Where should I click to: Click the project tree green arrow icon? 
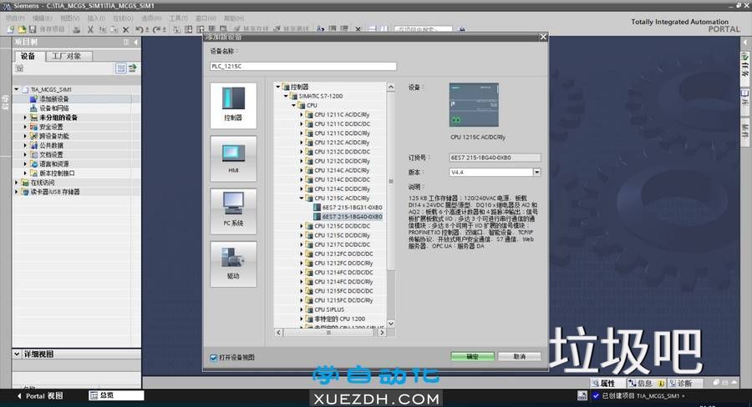(133, 68)
